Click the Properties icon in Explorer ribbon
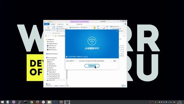Image resolution: width=184 pixels, height=104 pixels. point(103,27)
